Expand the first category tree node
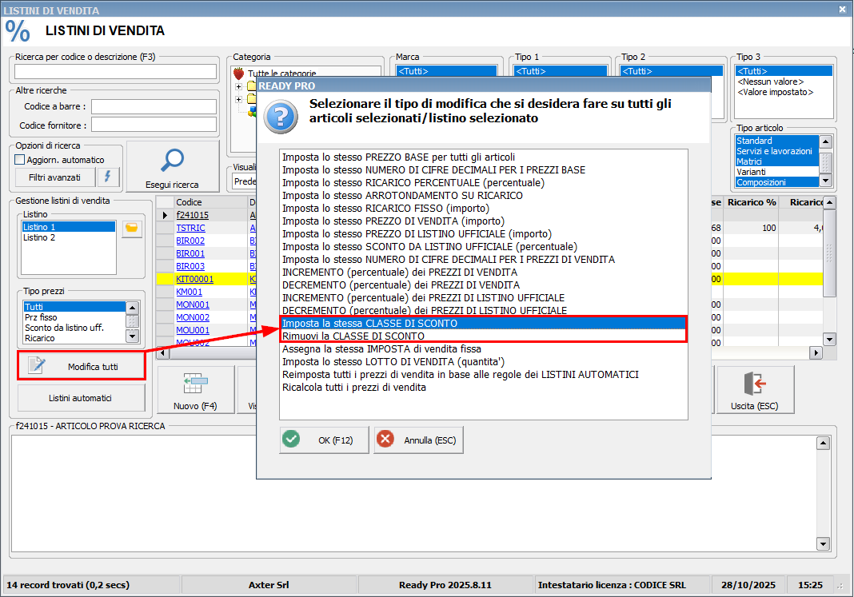The height and width of the screenshot is (597, 854). pos(238,86)
